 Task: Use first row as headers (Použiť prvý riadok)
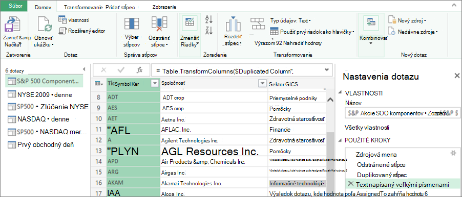(x=312, y=32)
